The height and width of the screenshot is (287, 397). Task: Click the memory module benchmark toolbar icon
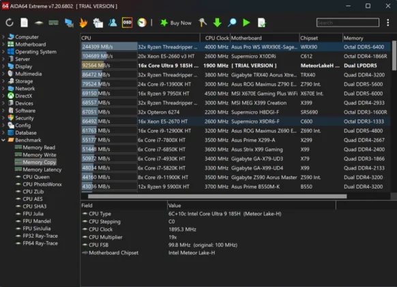click(53, 23)
